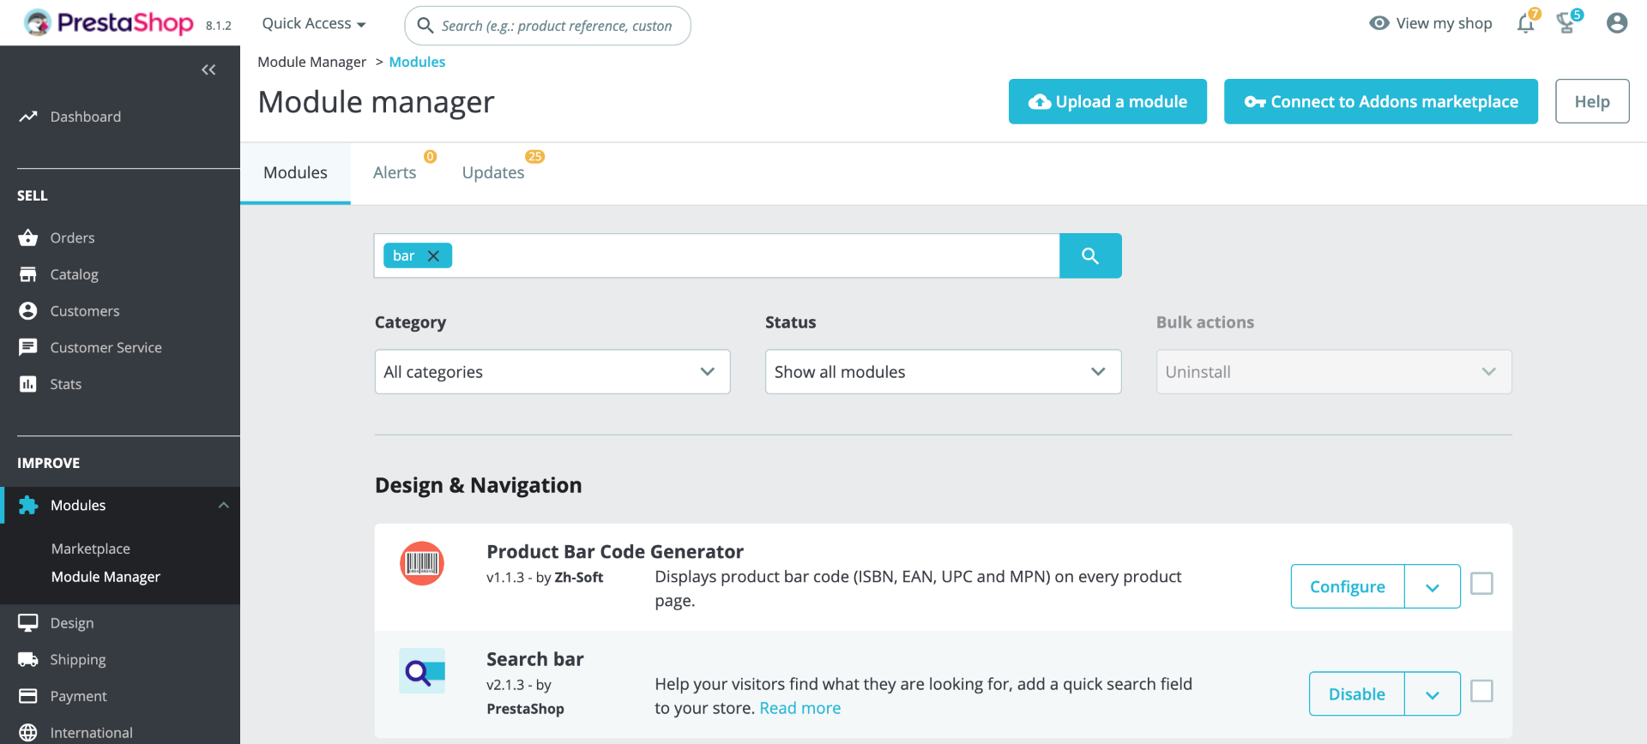1647x744 pixels.
Task: Open the All categories dropdown
Action: [x=552, y=372]
